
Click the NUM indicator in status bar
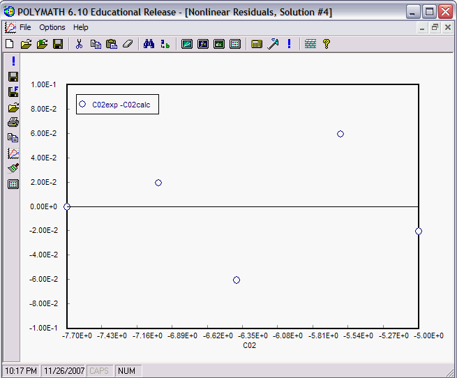point(126,371)
